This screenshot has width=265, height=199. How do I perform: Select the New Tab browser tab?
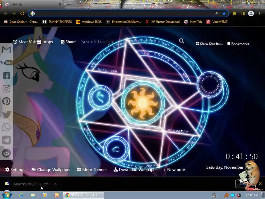[33, 4]
